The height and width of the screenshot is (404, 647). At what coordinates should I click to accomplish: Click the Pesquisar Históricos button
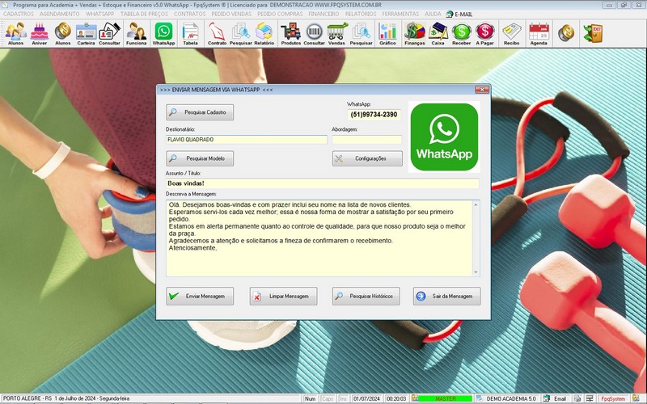[x=366, y=296]
